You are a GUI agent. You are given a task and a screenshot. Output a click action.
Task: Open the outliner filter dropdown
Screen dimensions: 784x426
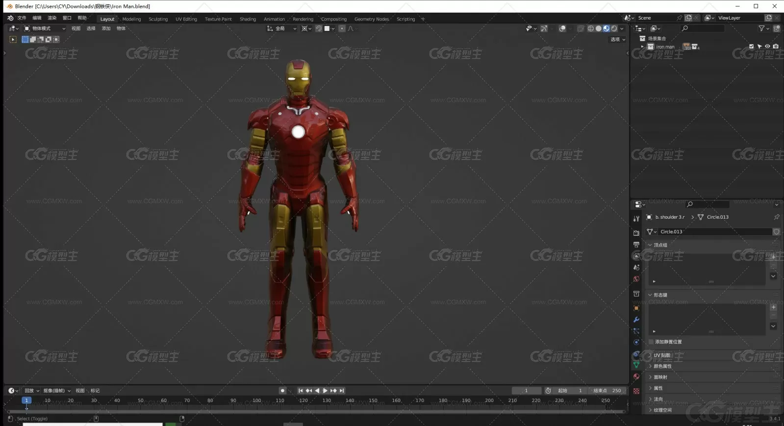(763, 28)
